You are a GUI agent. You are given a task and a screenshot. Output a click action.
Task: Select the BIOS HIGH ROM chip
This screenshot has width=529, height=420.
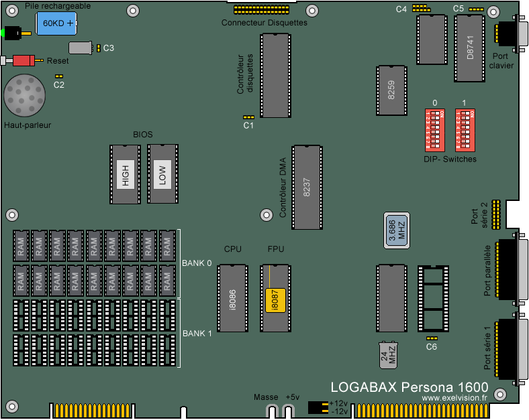point(125,174)
